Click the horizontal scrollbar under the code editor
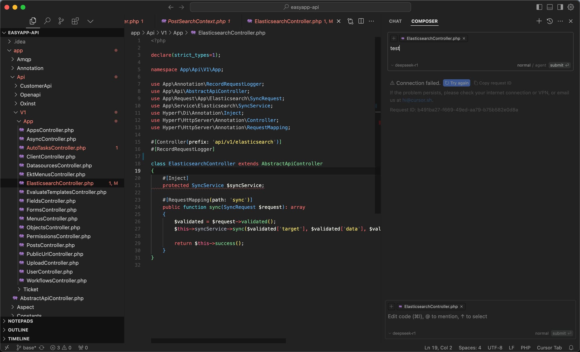 click(x=218, y=341)
